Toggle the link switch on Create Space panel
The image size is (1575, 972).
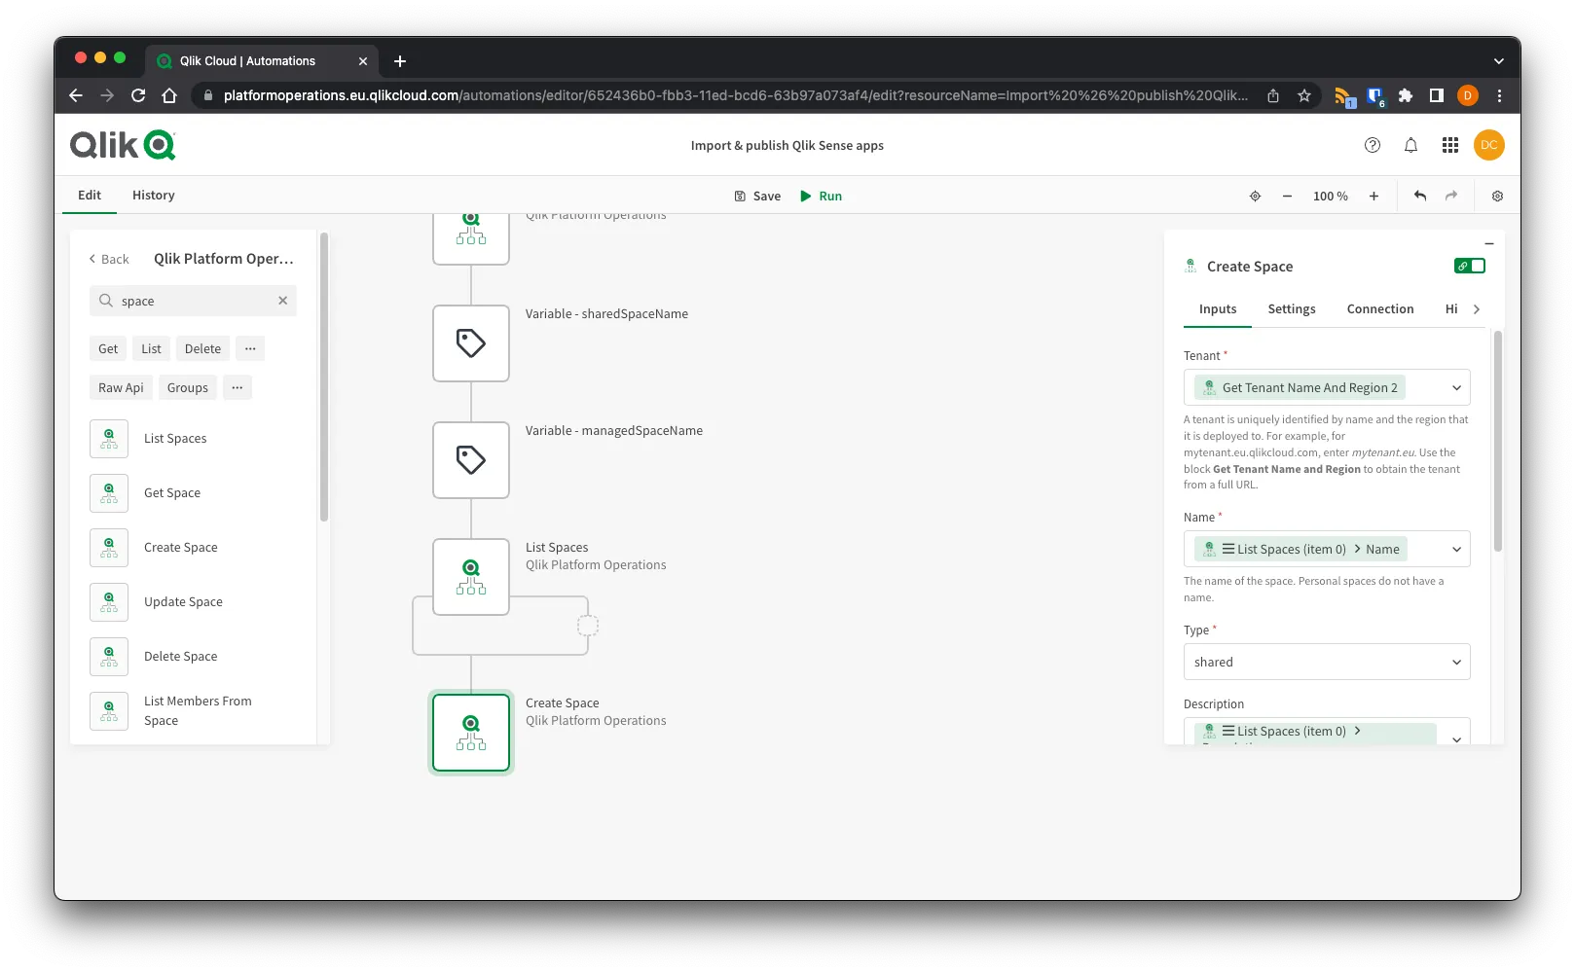click(x=1470, y=265)
